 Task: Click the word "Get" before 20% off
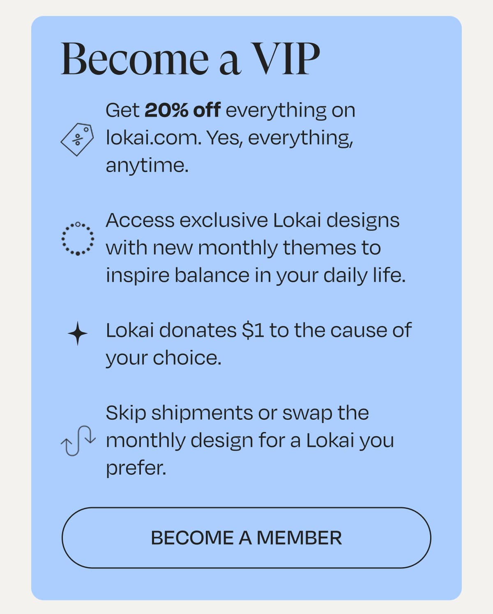(x=122, y=110)
